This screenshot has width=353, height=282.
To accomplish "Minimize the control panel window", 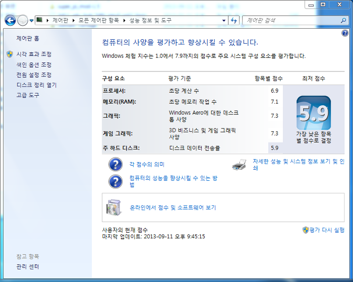I will click(311, 5).
